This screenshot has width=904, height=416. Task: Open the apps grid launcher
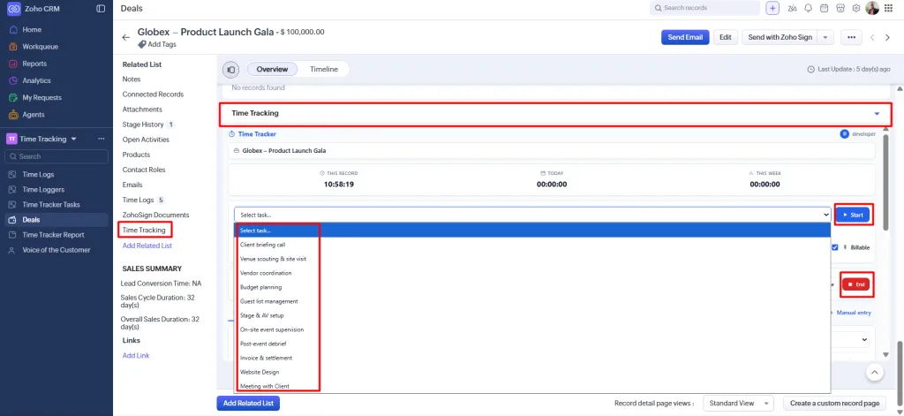tap(888, 8)
